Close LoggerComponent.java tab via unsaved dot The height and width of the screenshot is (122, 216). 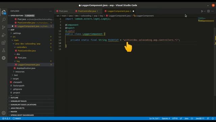click(133, 11)
